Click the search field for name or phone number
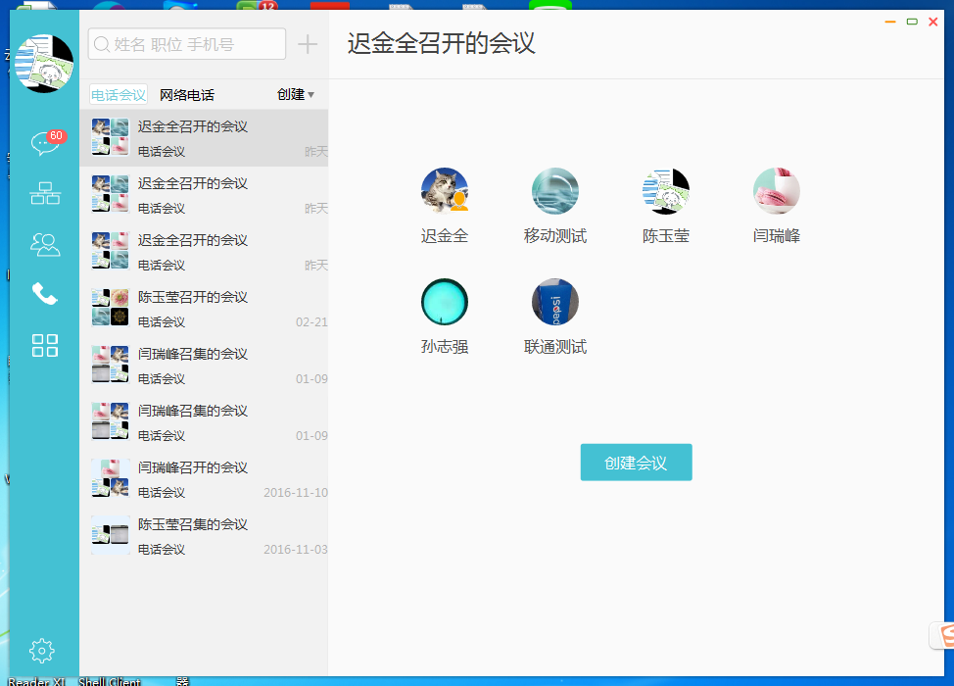The height and width of the screenshot is (686, 954). pos(186,44)
